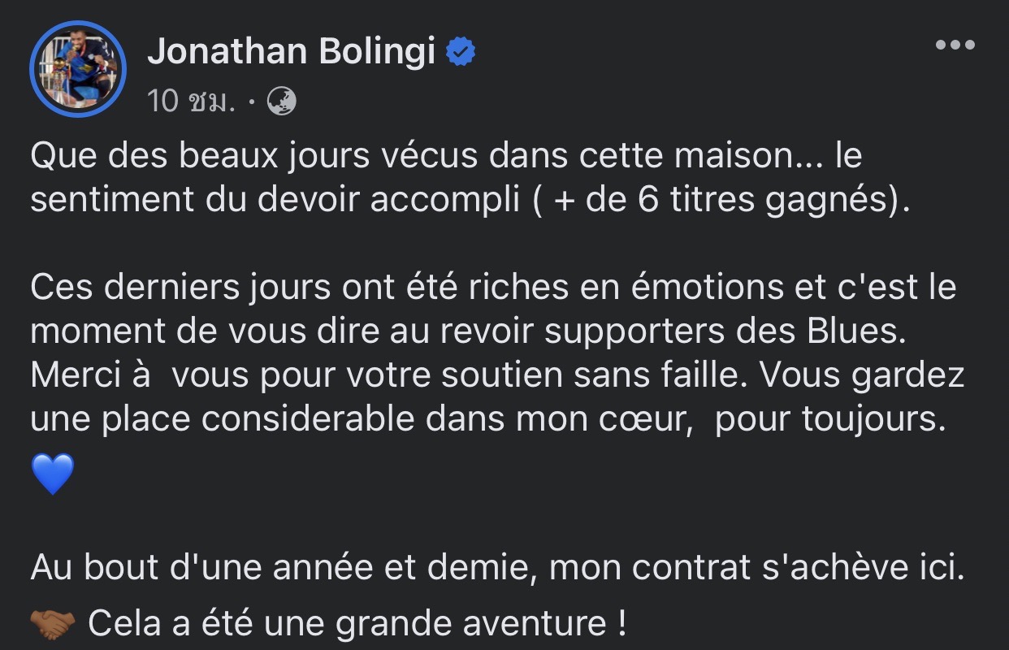Click the globe public audience icon
The width and height of the screenshot is (1009, 650).
click(281, 100)
